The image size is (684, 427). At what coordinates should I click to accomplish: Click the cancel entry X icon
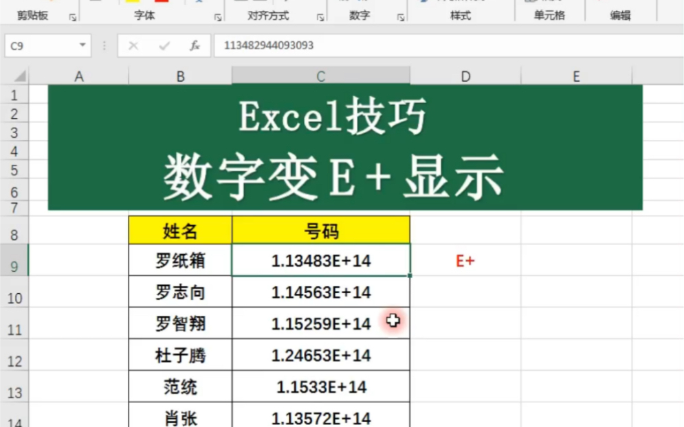[x=133, y=45]
